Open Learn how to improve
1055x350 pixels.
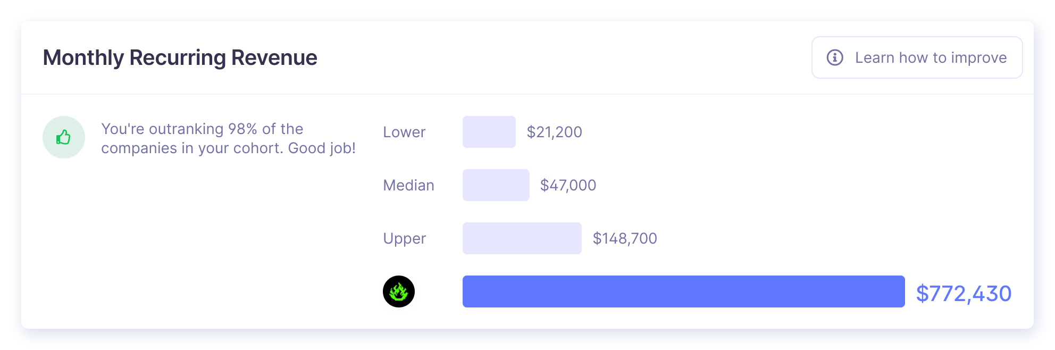tap(917, 57)
